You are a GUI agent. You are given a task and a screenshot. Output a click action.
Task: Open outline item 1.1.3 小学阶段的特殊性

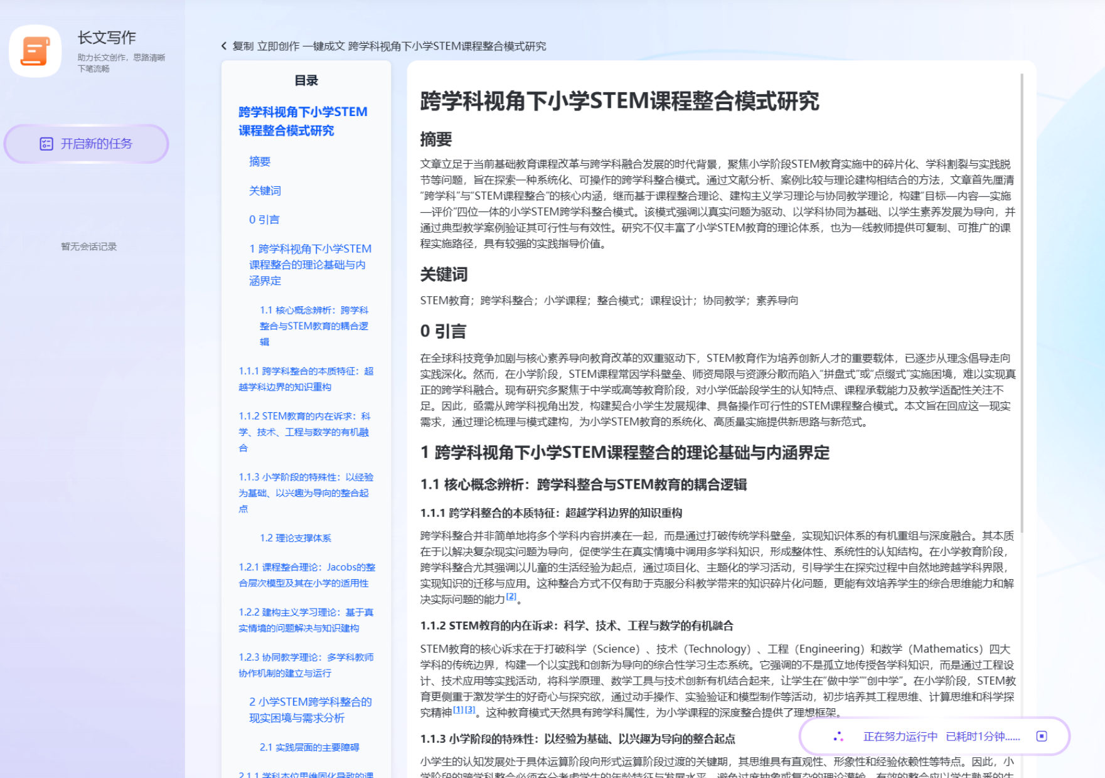[306, 493]
